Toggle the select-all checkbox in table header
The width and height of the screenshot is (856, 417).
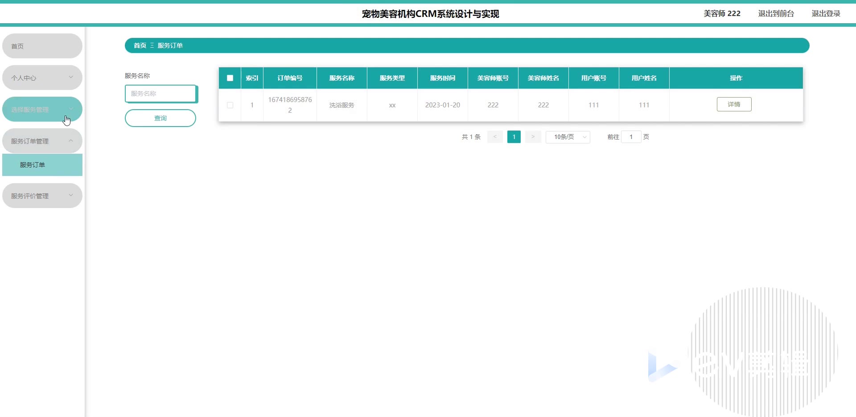coord(230,78)
